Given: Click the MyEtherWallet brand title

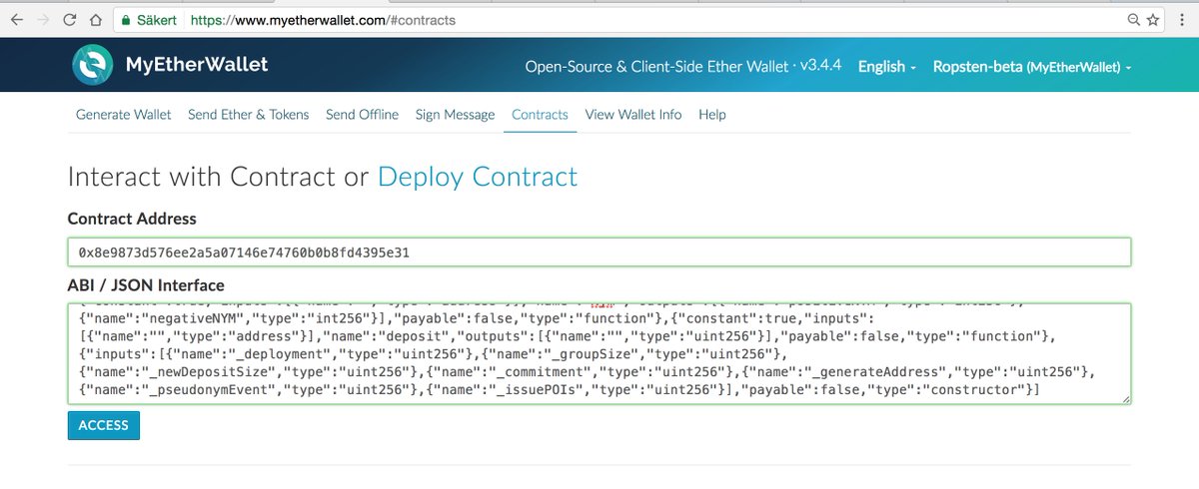Looking at the screenshot, I should coord(197,66).
